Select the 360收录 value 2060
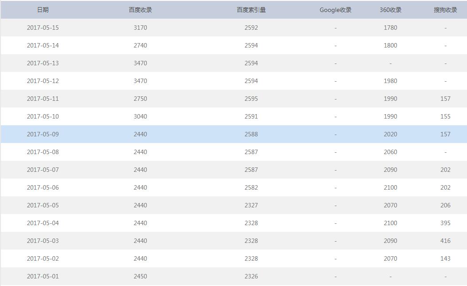This screenshot has width=467, height=286. 390,152
